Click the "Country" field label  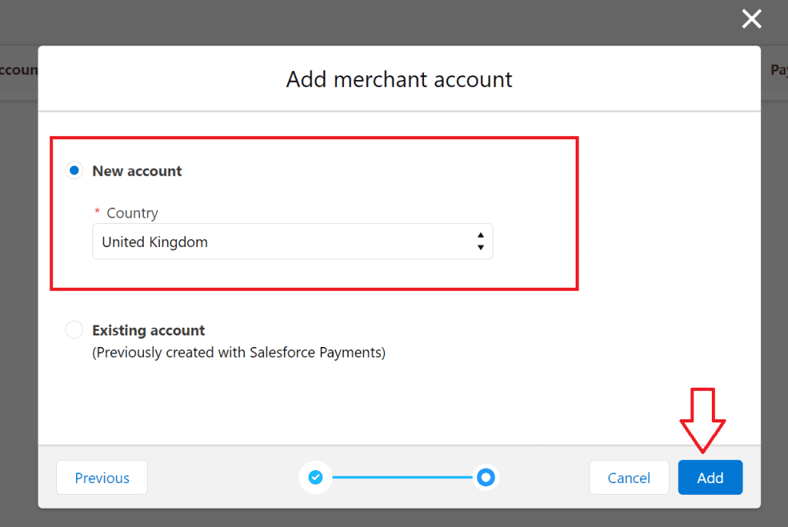tap(132, 212)
